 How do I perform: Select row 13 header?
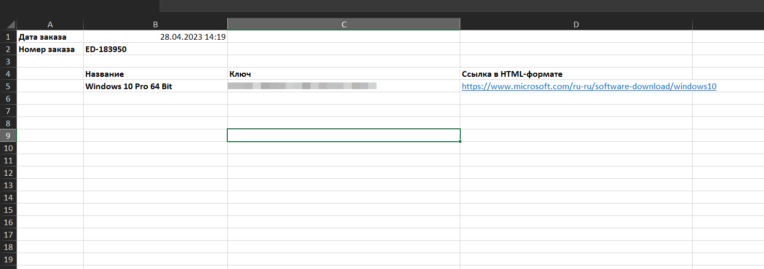click(8, 186)
